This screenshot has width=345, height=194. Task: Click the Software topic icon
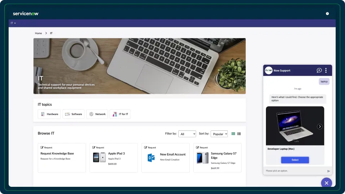68,114
